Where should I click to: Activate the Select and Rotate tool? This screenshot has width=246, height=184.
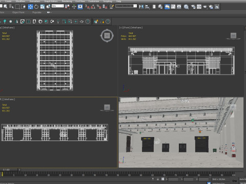pos(36,7)
